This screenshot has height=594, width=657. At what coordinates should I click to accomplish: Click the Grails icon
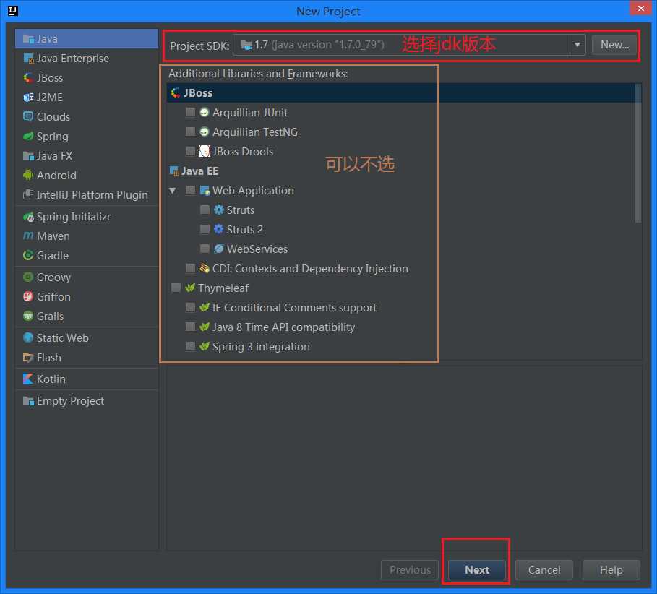(28, 317)
